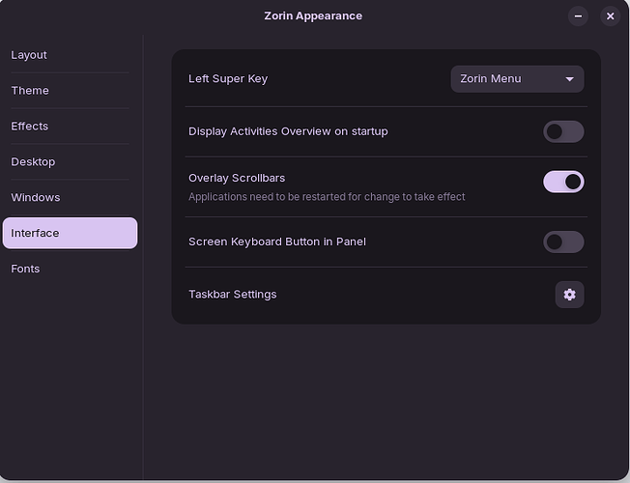Screen dimensions: 630x483
Task: Open Left Super Key dropdown
Action: (x=517, y=79)
